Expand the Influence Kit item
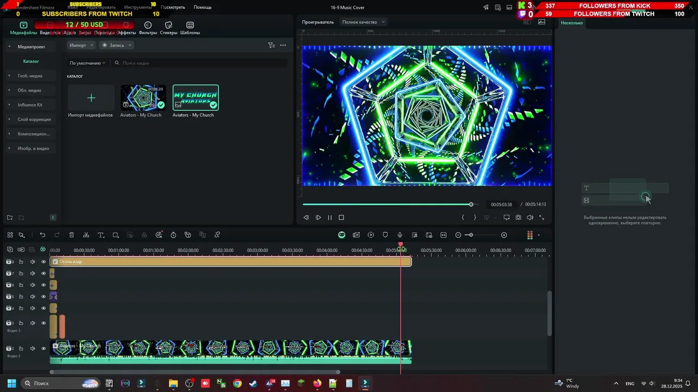The image size is (698, 392). click(x=9, y=105)
